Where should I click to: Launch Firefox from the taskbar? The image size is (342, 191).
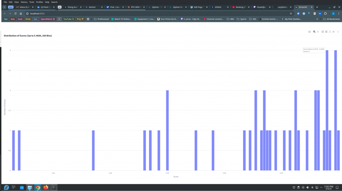(45, 187)
